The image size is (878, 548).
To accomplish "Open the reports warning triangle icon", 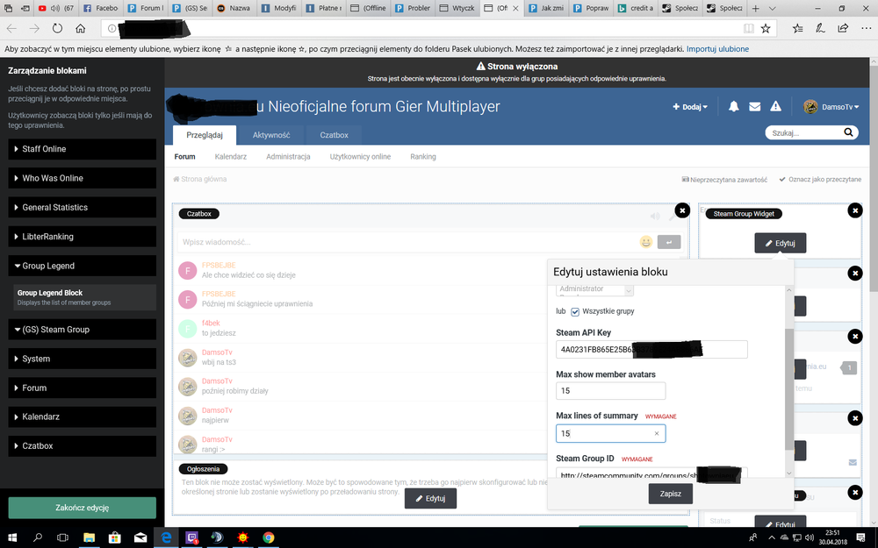I will (x=775, y=106).
